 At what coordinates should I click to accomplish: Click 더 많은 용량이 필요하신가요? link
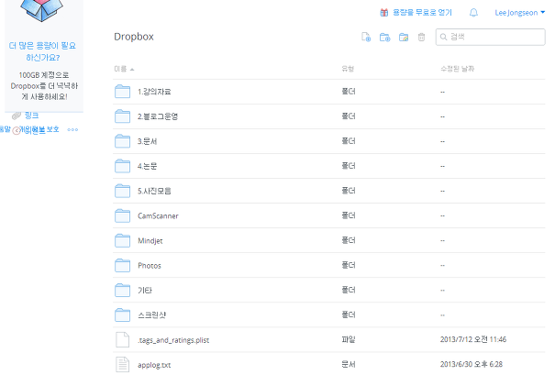point(42,51)
